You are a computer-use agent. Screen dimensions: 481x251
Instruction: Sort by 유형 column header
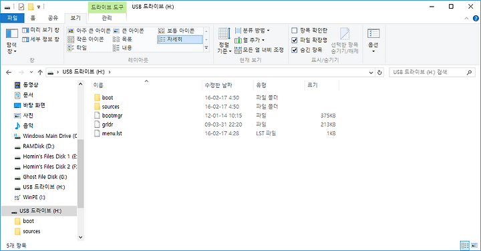click(279, 85)
